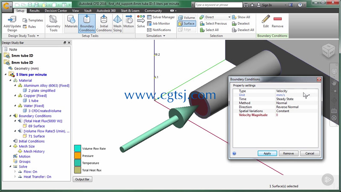Viewport: 341px width, 192px height.
Task: Click the Velocity Magnitude value field
Action: tap(296, 115)
